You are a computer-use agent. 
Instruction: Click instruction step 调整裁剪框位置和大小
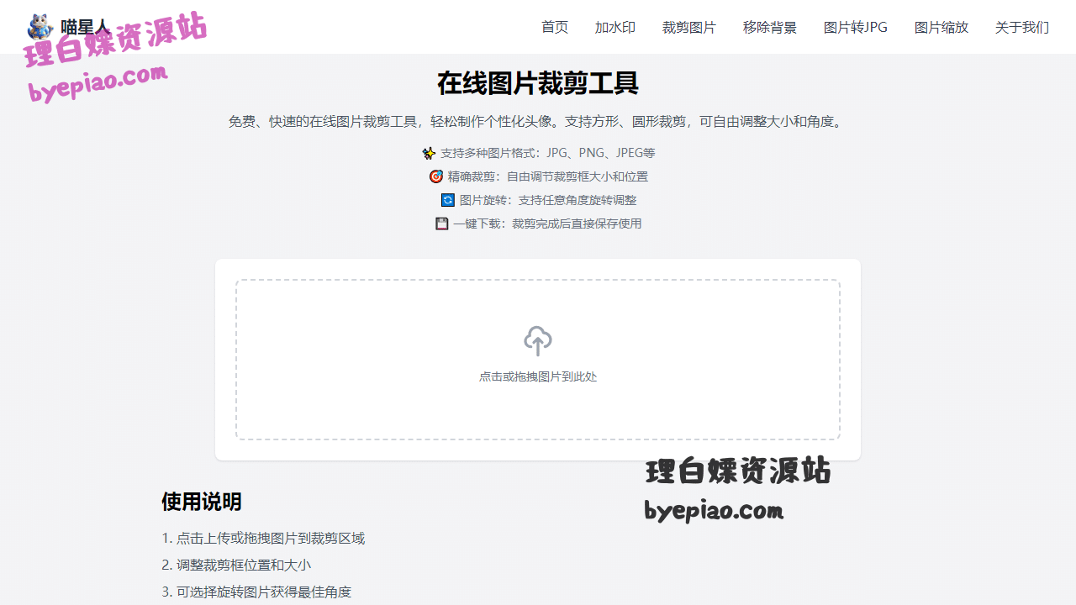pos(236,565)
